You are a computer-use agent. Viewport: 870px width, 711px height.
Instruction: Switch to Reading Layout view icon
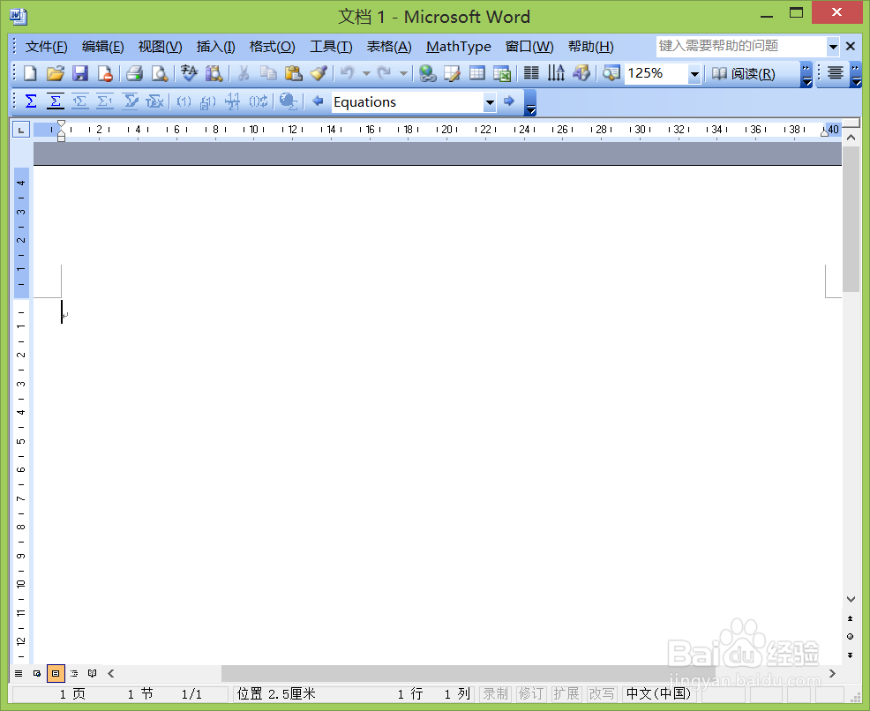(92, 673)
